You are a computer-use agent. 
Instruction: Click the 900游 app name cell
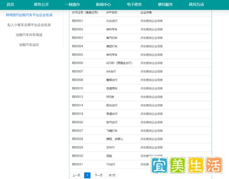click(110, 97)
